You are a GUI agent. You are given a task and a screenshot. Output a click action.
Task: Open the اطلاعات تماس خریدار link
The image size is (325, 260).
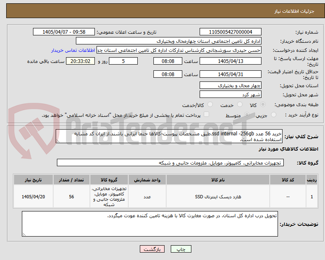click(x=73, y=50)
